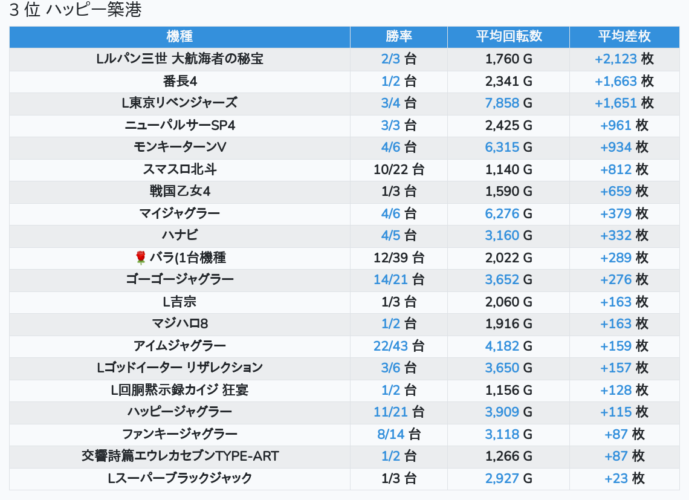
Task: Click average difference +289 枚
Action: (x=624, y=258)
